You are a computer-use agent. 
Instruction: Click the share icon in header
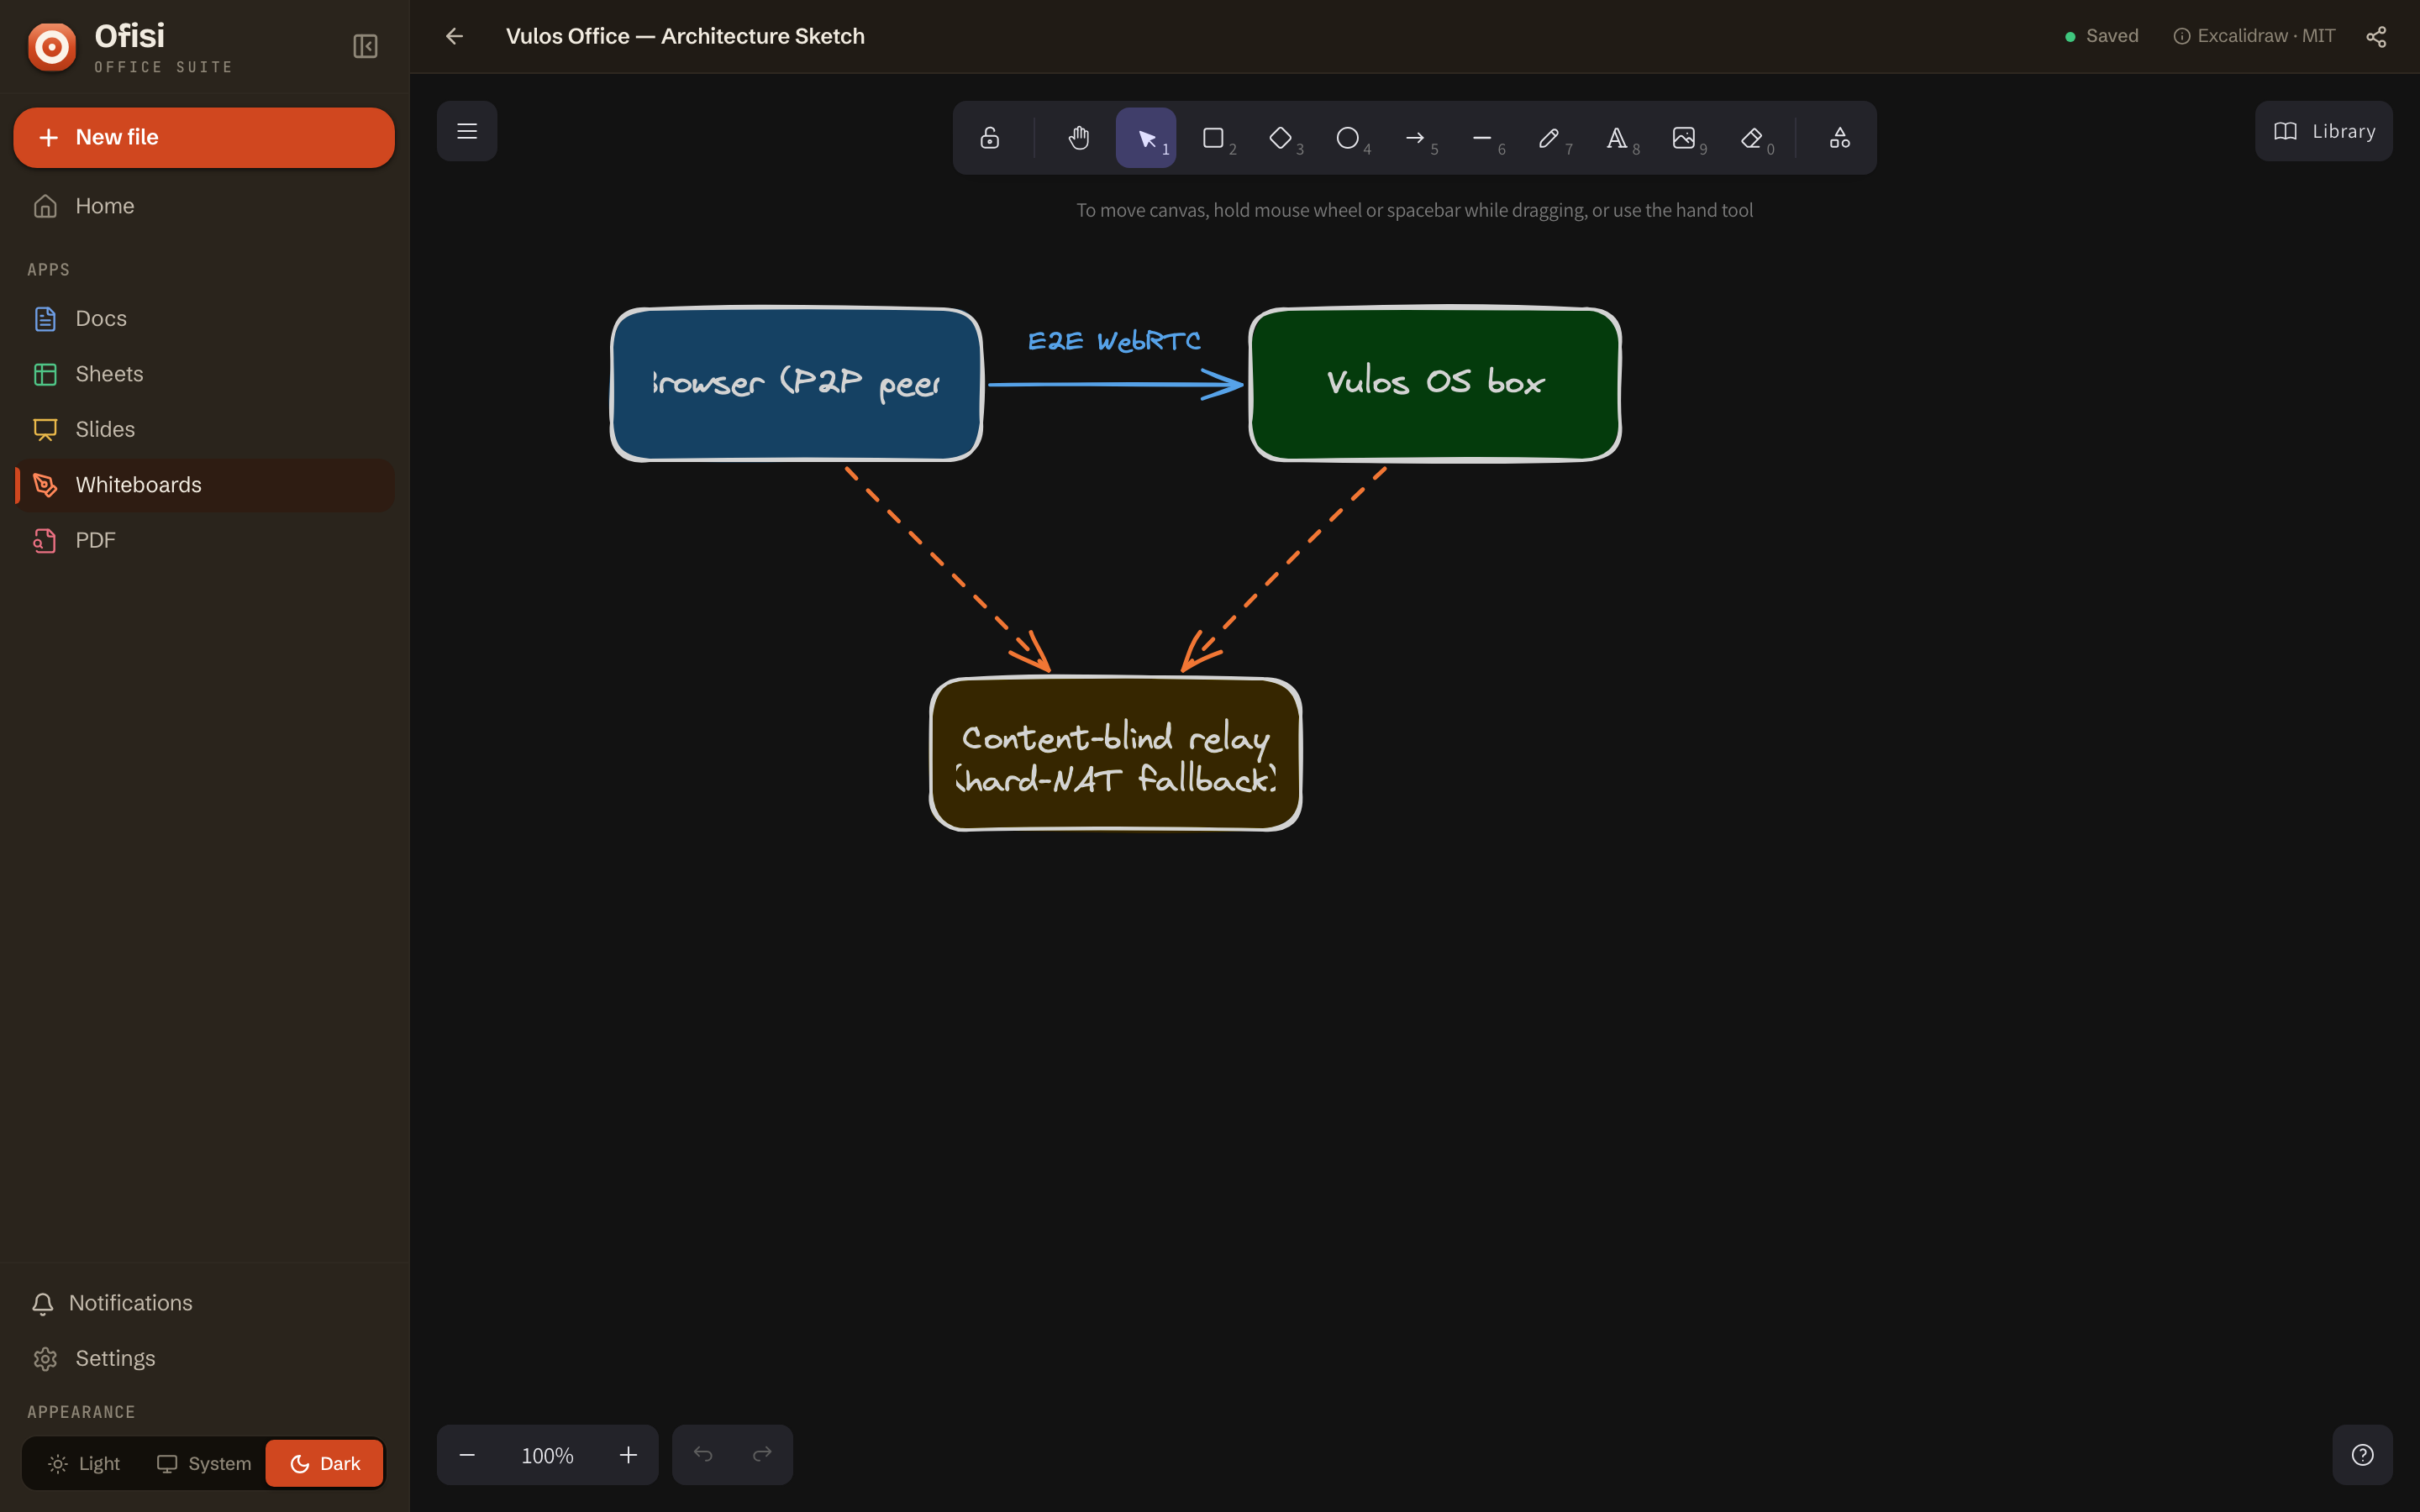[x=2376, y=36]
